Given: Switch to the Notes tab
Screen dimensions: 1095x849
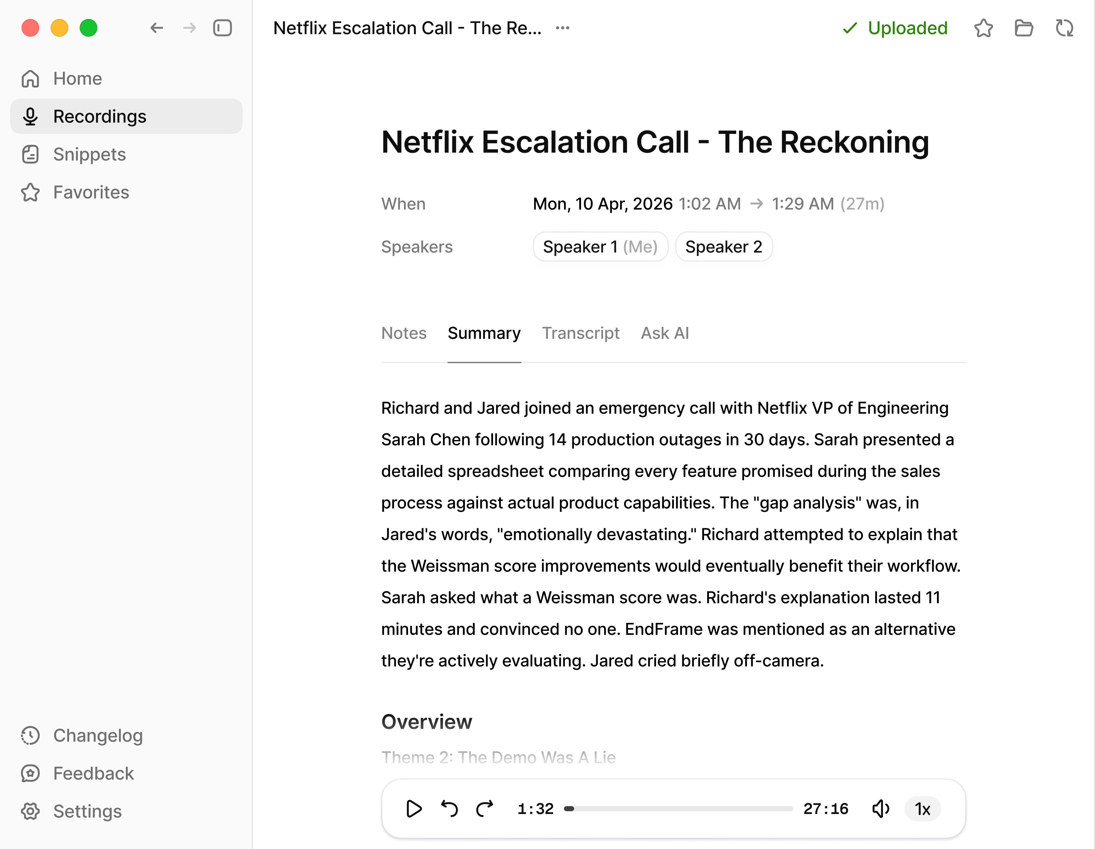Looking at the screenshot, I should click(x=404, y=333).
